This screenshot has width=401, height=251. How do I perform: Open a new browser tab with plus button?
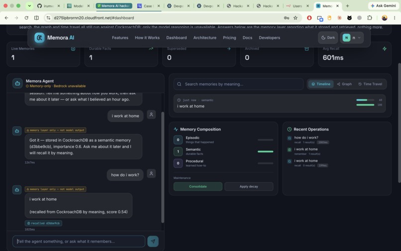coord(347,5)
